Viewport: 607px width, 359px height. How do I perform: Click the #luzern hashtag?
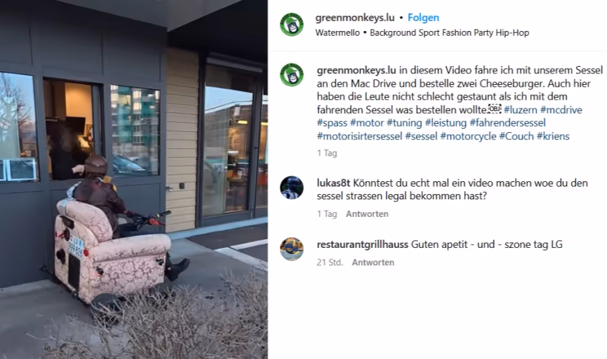520,110
